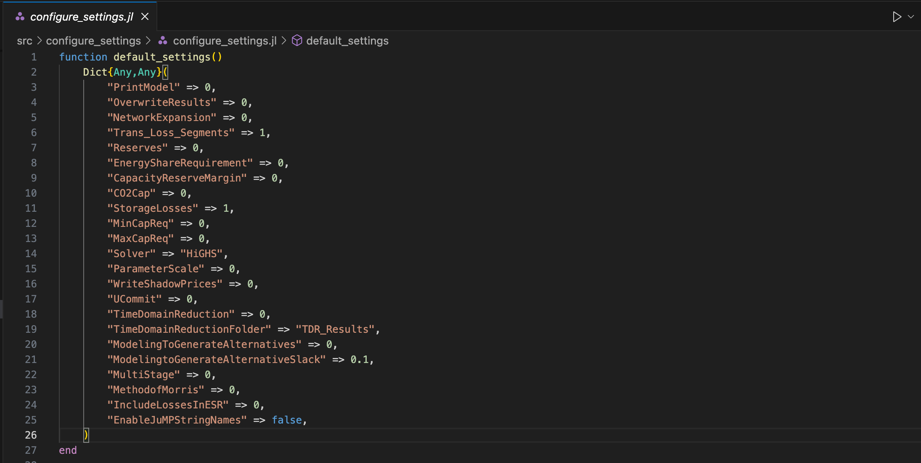Click the "EnergyShareRequirement" key

tap(180, 163)
